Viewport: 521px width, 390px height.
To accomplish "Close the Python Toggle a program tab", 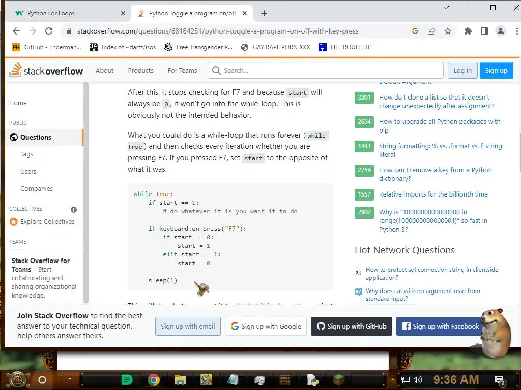I will 245,13.
